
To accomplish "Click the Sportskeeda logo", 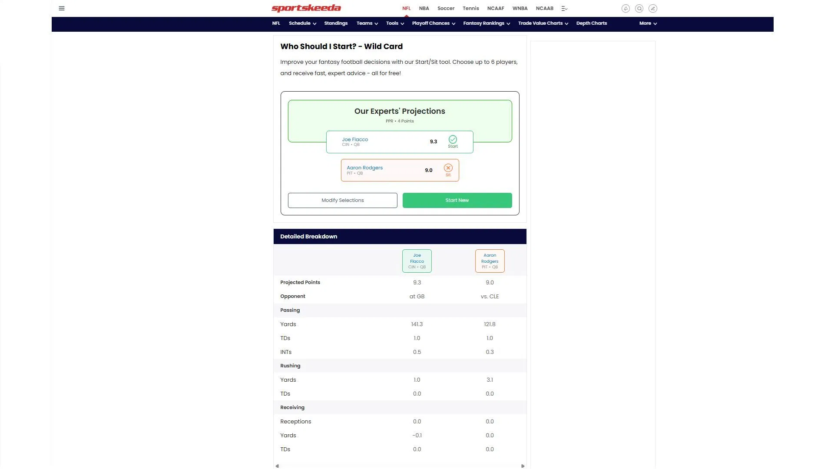I will pos(306,8).
